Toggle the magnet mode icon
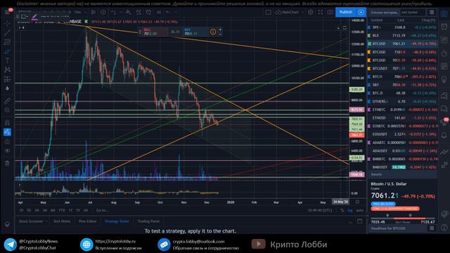 7,122
